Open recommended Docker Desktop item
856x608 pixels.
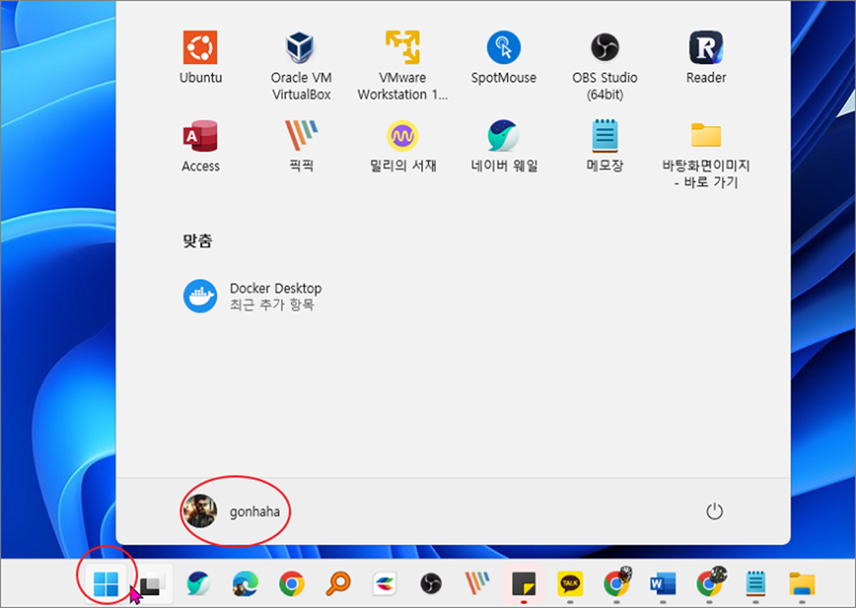point(252,296)
